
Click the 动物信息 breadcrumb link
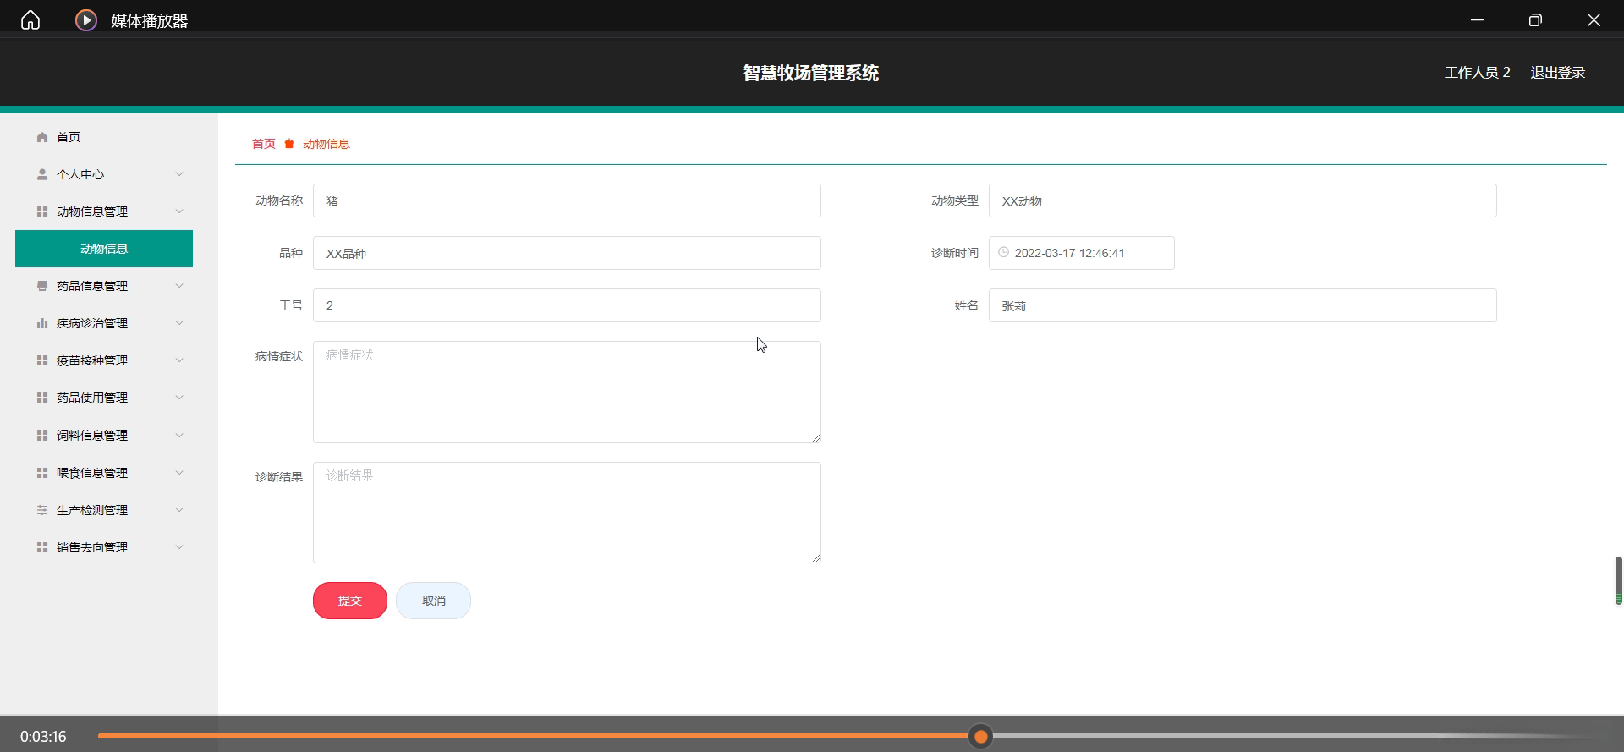[326, 144]
